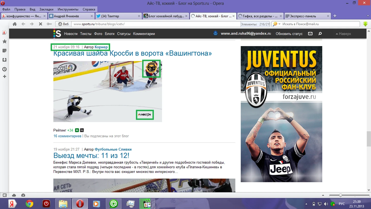Image resolution: width=371 pixels, height=209 pixels.
Task: Open the Notes panel in Opera sidebar
Action: [x=5, y=51]
